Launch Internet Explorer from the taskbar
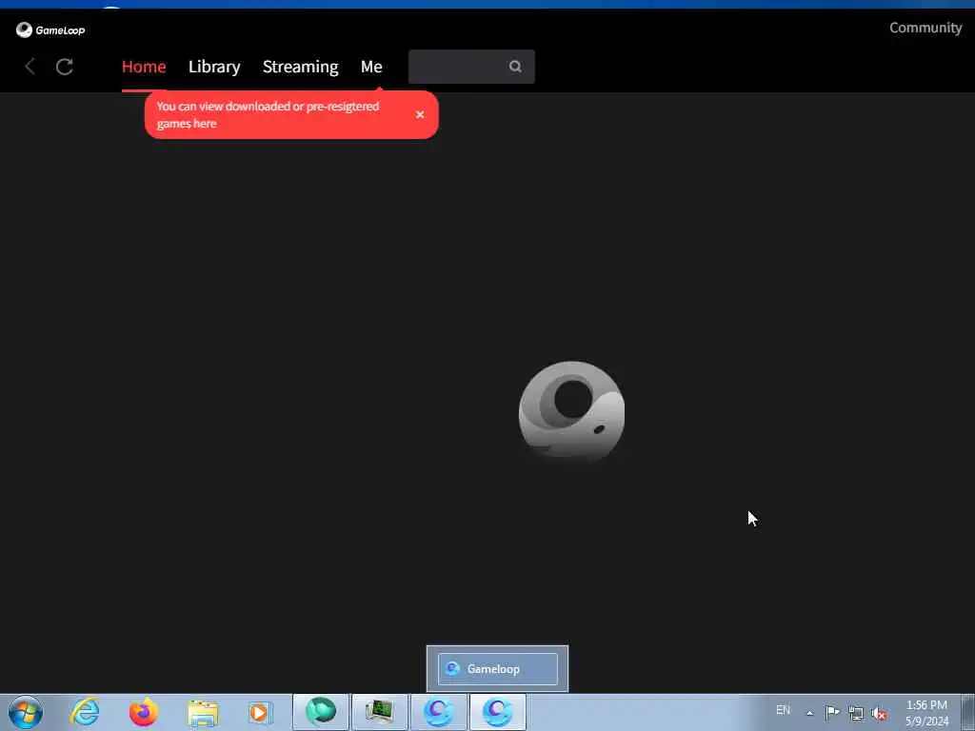The width and height of the screenshot is (975, 731). (x=85, y=712)
